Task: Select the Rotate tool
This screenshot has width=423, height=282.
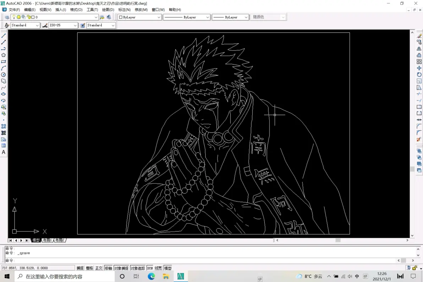Action: [x=419, y=75]
